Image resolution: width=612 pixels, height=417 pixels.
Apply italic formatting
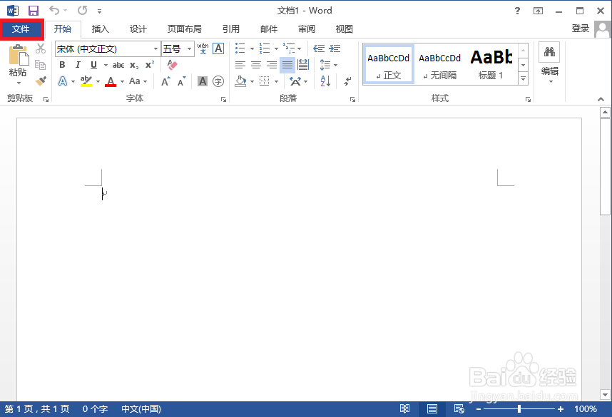[78, 65]
